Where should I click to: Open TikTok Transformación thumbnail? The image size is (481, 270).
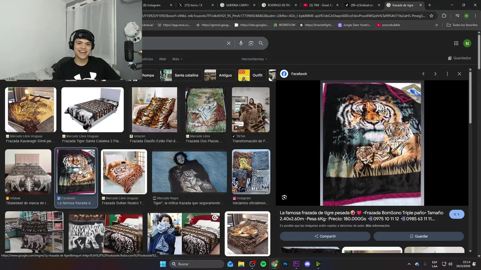coord(251,110)
